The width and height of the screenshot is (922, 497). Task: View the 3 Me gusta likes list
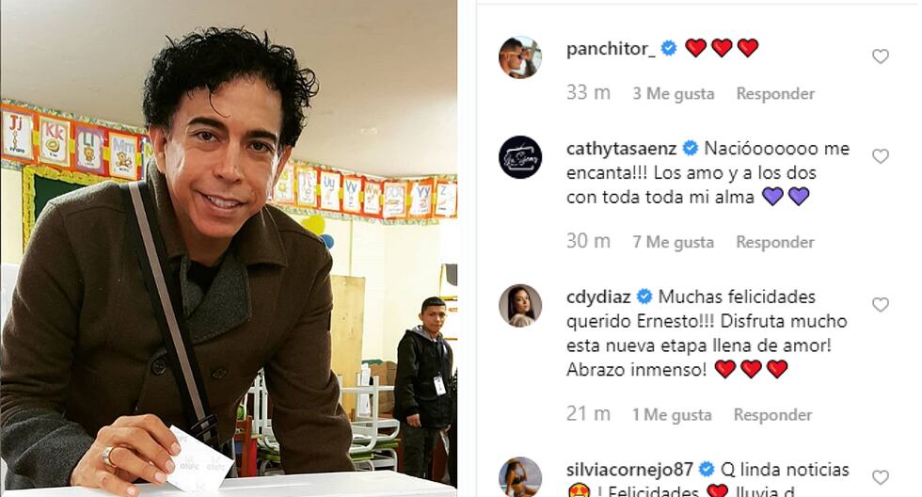tap(674, 93)
